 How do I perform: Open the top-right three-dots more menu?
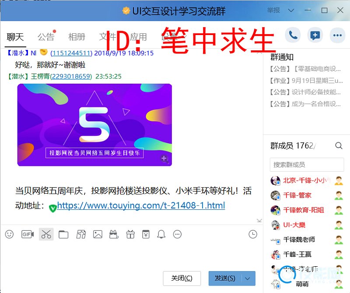pos(337,35)
